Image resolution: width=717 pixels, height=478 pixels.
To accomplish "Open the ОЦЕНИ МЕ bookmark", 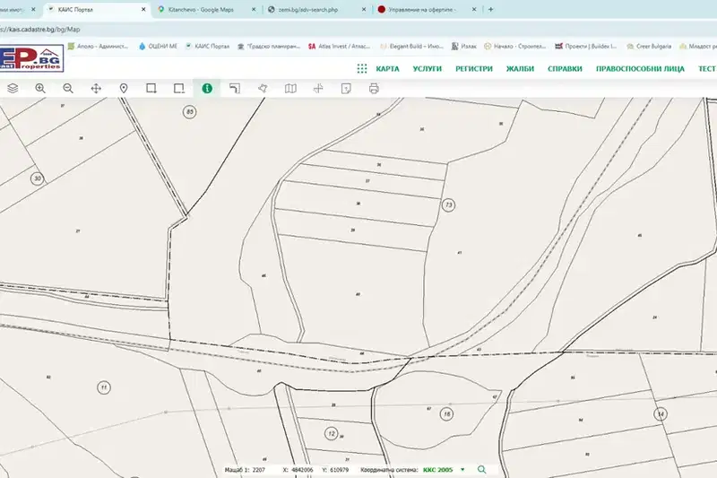I will 159,47.
